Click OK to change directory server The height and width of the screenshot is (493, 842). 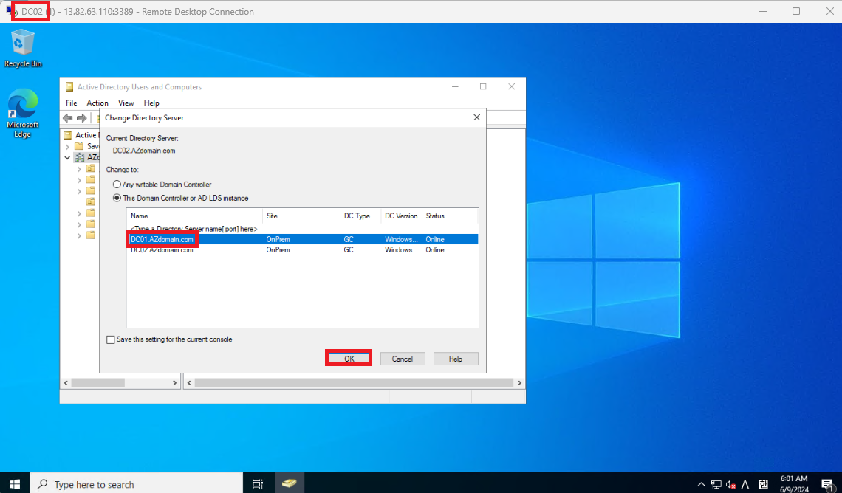pos(349,359)
